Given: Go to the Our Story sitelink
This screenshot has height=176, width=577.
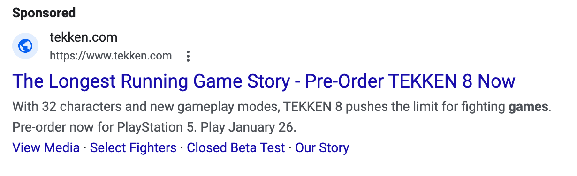Looking at the screenshot, I should [322, 148].
